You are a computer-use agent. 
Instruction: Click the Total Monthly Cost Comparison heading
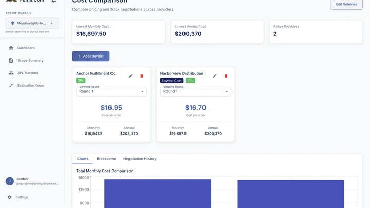(104, 171)
